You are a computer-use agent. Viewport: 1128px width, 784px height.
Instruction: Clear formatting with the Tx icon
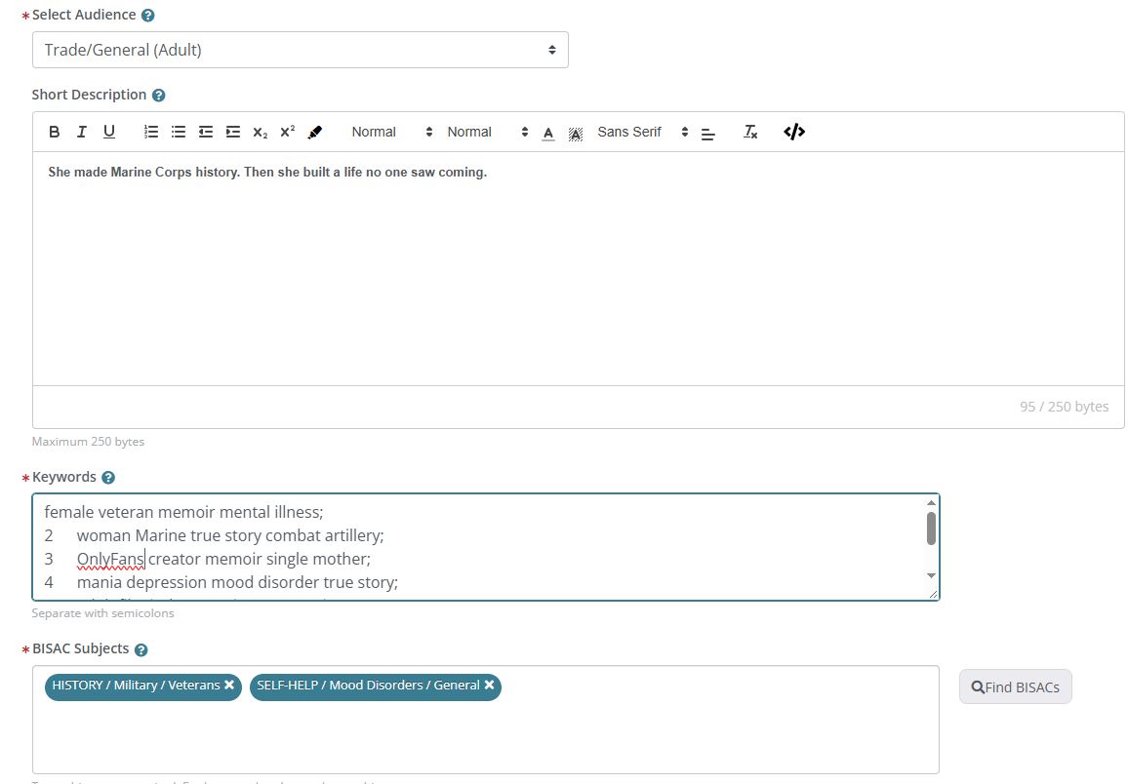[750, 132]
